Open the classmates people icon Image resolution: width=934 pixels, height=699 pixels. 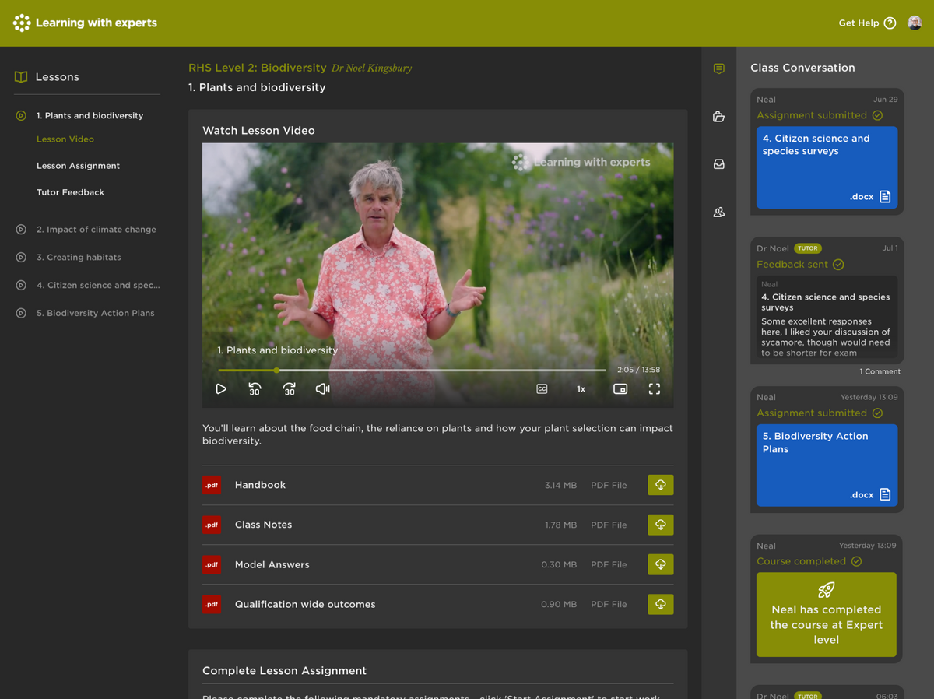[718, 212]
